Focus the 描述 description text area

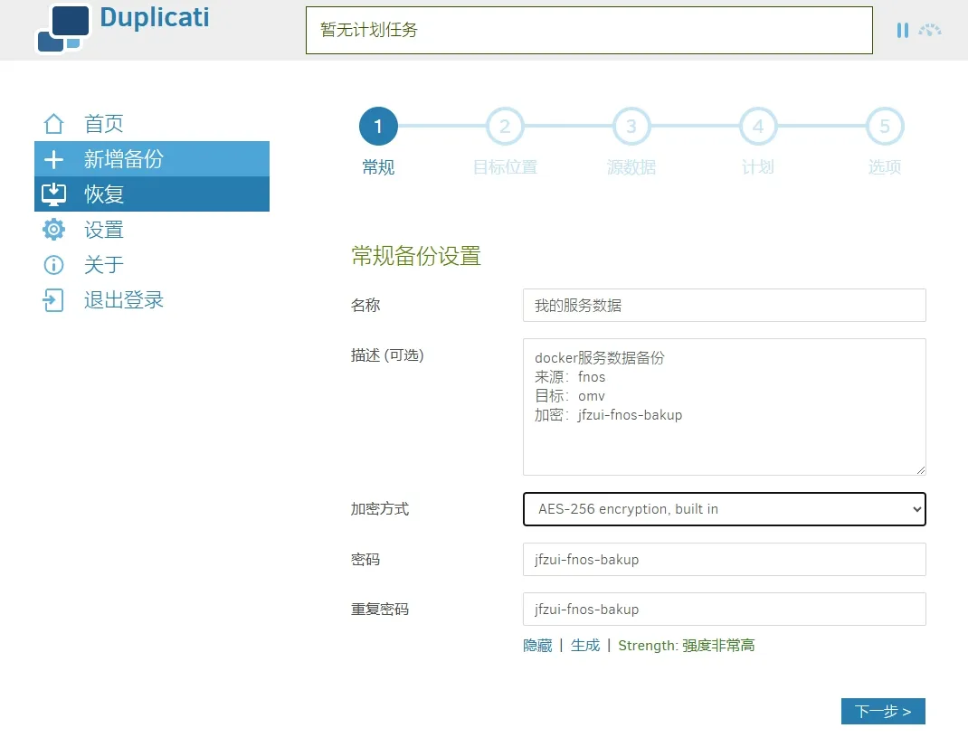(724, 407)
